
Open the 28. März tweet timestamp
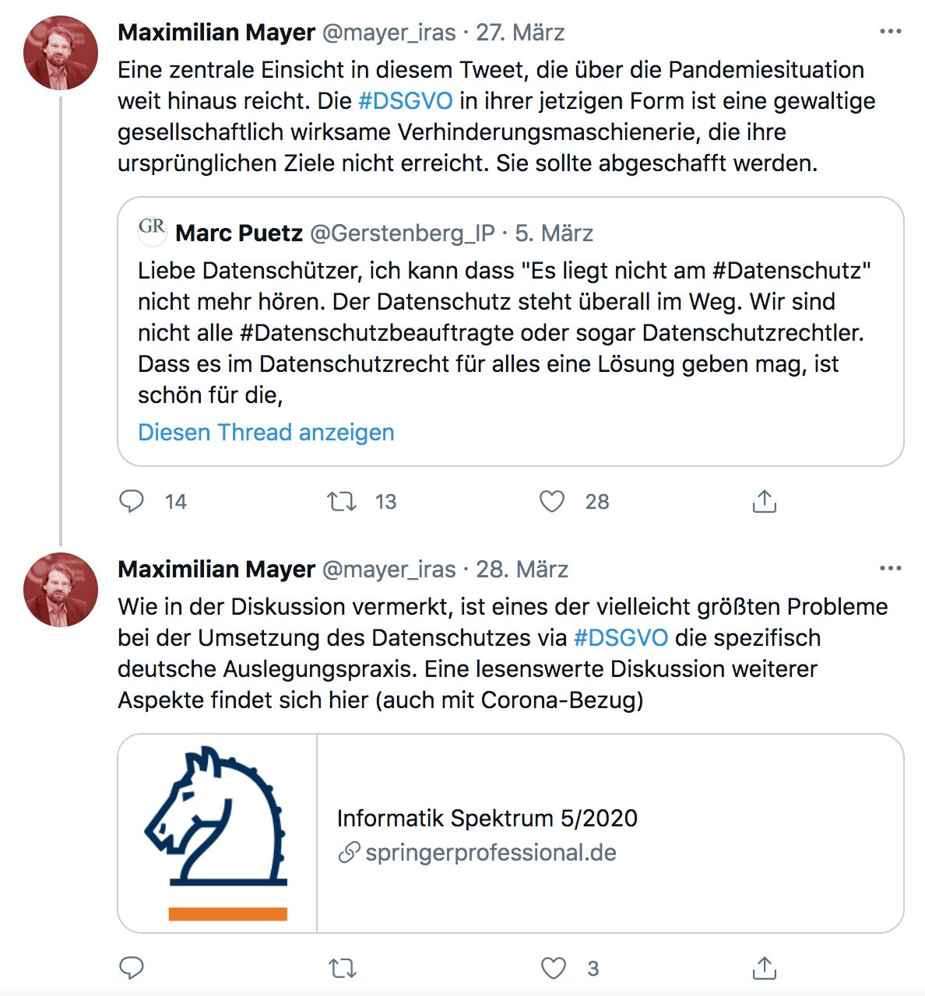click(x=522, y=569)
